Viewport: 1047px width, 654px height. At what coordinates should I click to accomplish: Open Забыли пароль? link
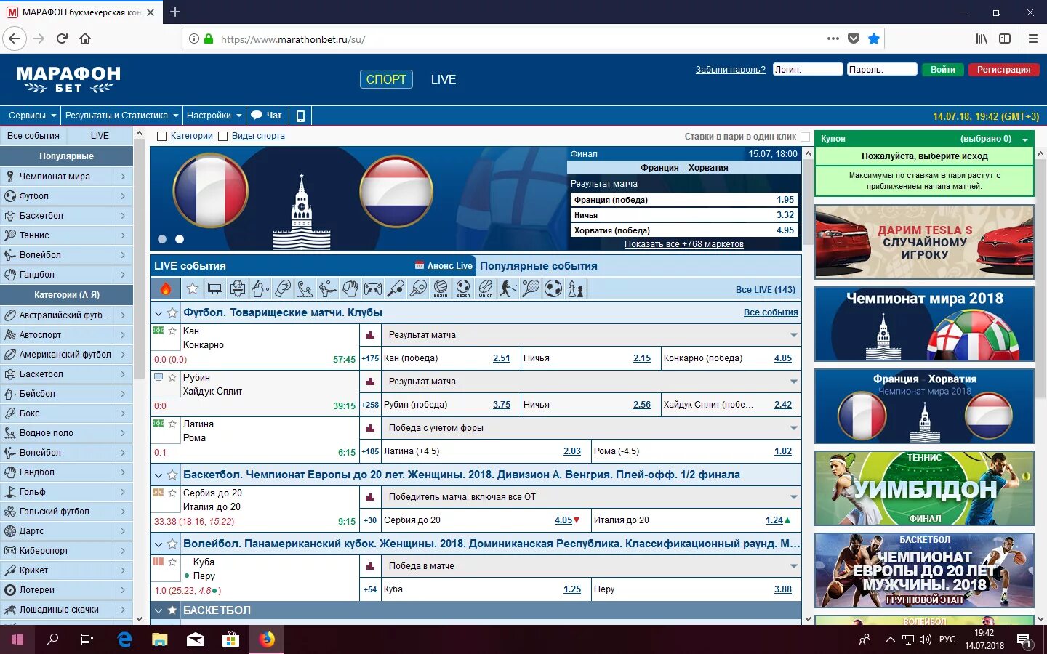coord(730,70)
